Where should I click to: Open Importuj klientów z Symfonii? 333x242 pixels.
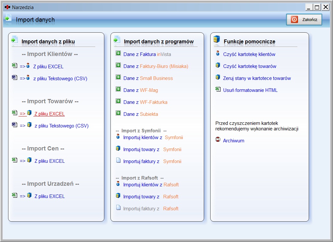[x=153, y=137]
